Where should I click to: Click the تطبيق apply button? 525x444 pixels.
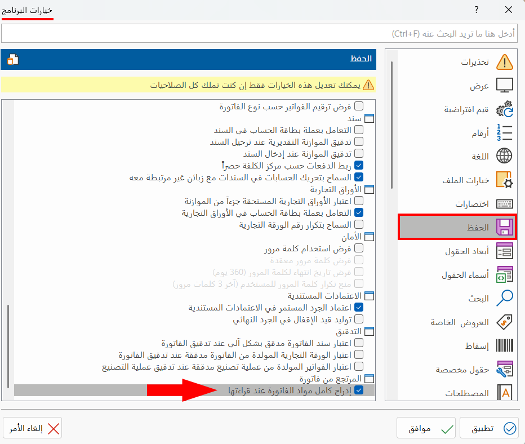click(490, 428)
